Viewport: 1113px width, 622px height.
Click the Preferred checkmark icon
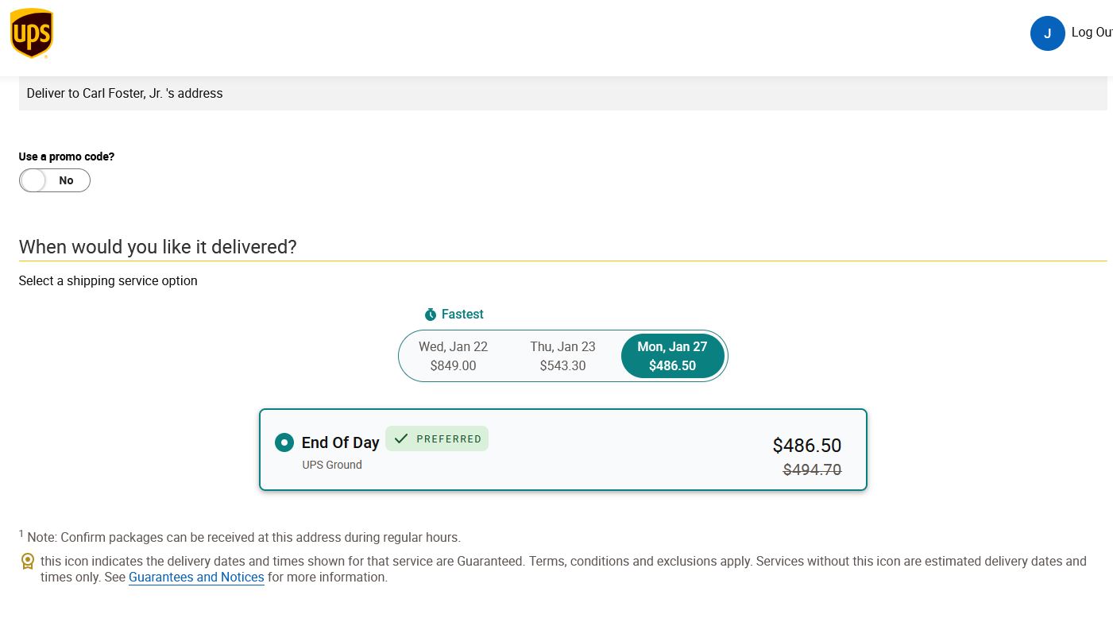point(401,438)
